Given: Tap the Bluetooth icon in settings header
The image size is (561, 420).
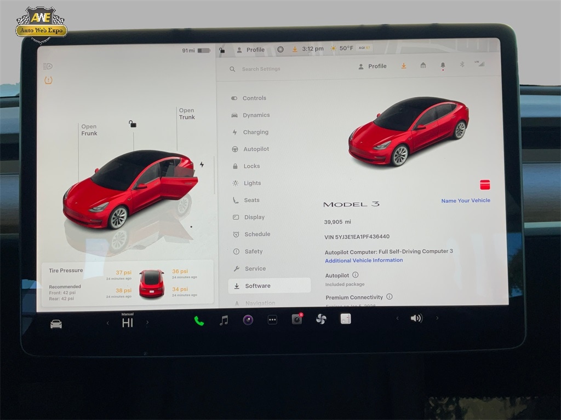Looking at the screenshot, I should click(x=462, y=65).
